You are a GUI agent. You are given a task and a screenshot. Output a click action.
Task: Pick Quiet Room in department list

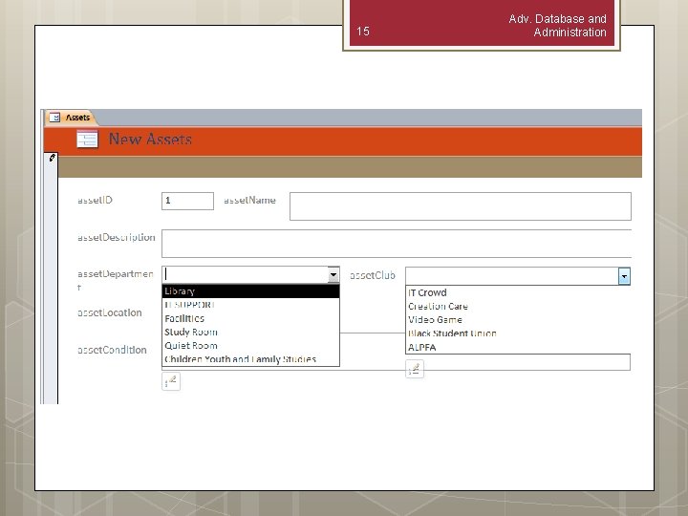tap(250, 346)
